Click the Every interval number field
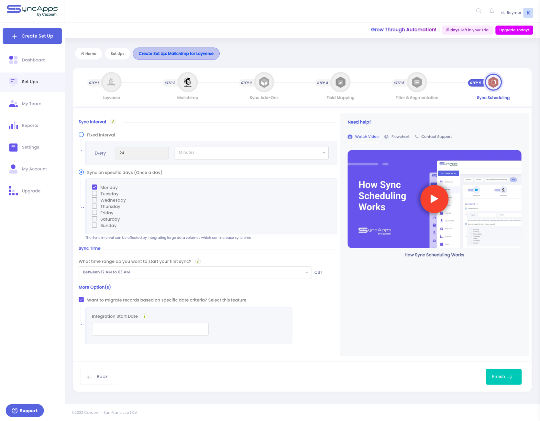 [x=142, y=153]
